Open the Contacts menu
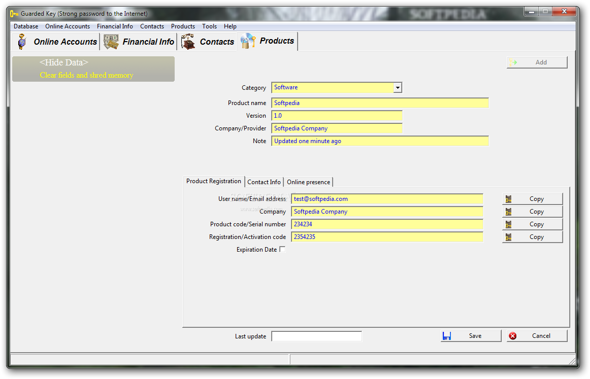Image resolution: width=590 pixels, height=379 pixels. pyautogui.click(x=152, y=26)
